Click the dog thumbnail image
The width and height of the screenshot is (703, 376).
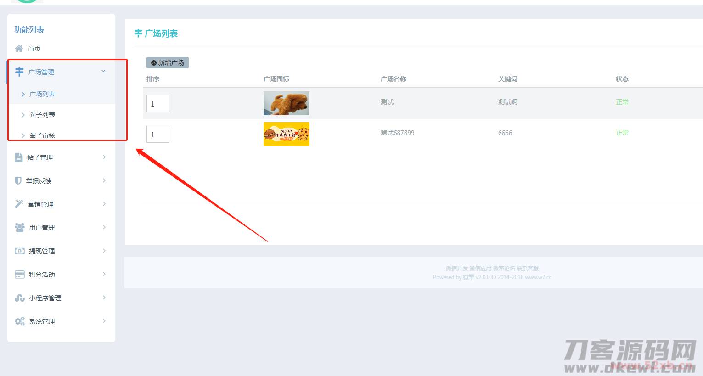coord(286,103)
